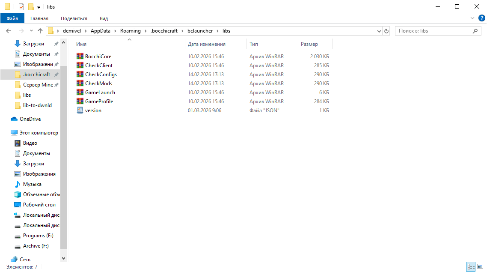Viewport: 487px width, 272px height.
Task: Open the Help question mark icon
Action: coord(481,18)
